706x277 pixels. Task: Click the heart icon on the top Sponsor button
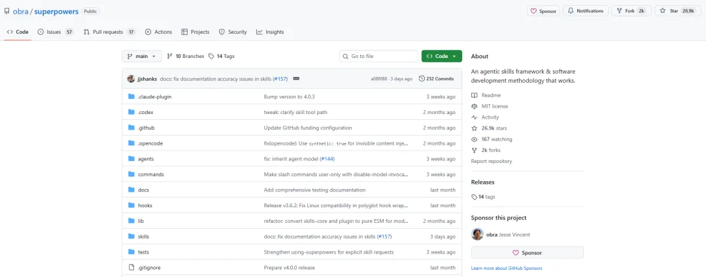[533, 11]
